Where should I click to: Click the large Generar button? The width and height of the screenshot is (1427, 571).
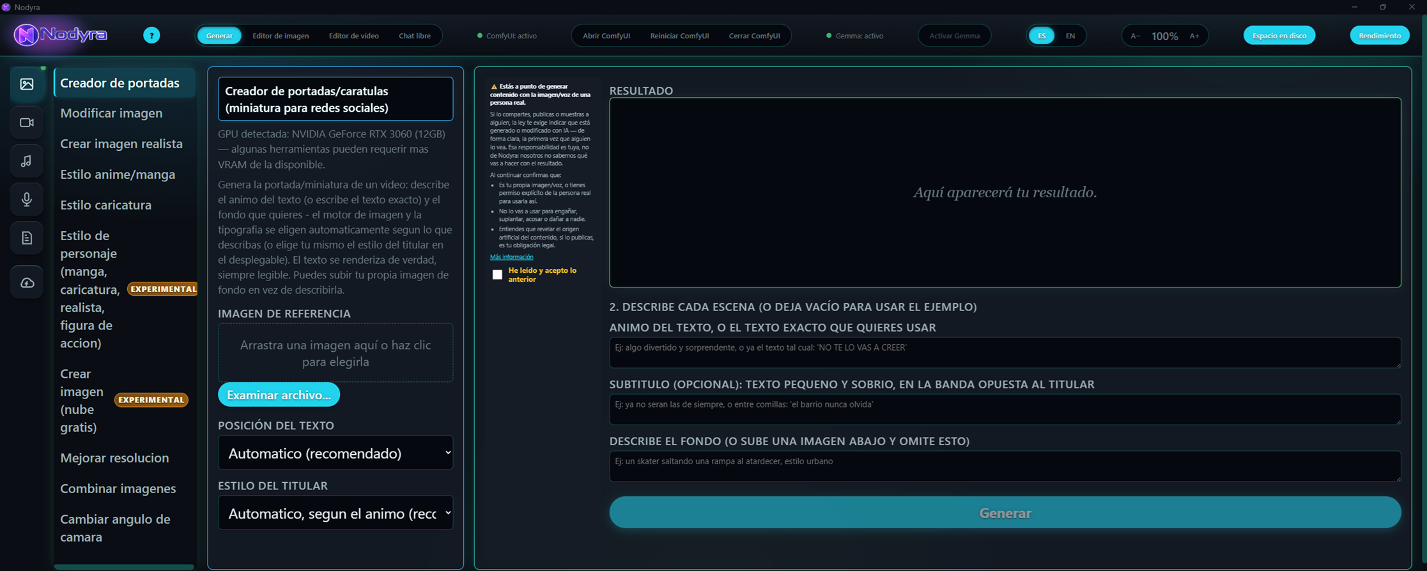click(1005, 513)
